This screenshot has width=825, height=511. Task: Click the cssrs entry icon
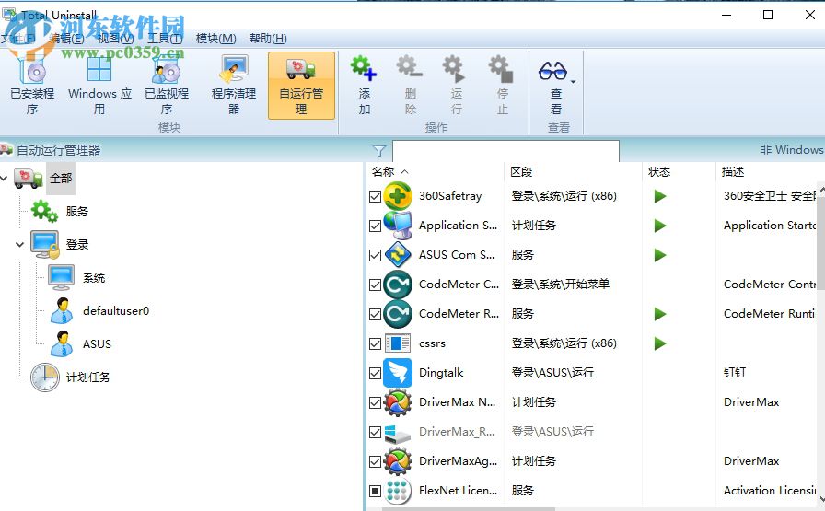[398, 343]
